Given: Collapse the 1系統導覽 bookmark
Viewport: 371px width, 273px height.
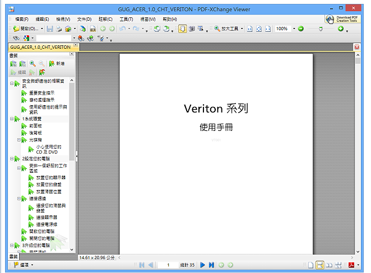Looking at the screenshot, I should [x=12, y=119].
